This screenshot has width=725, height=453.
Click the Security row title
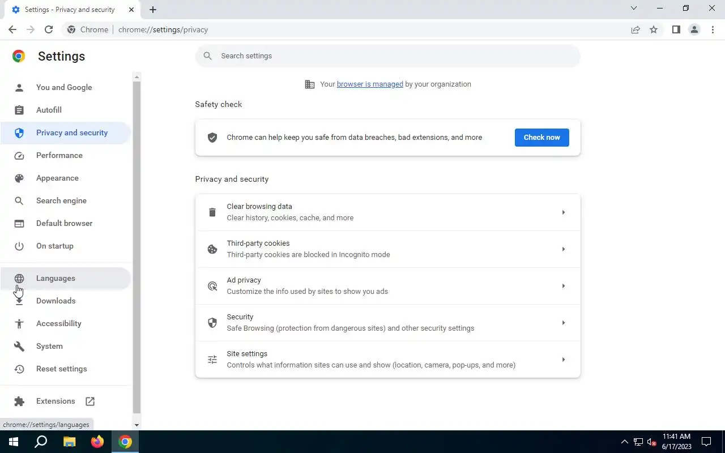[x=240, y=317]
